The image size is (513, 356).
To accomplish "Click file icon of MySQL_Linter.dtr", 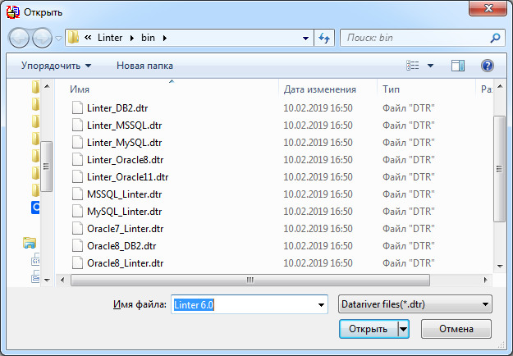I will coord(77,211).
